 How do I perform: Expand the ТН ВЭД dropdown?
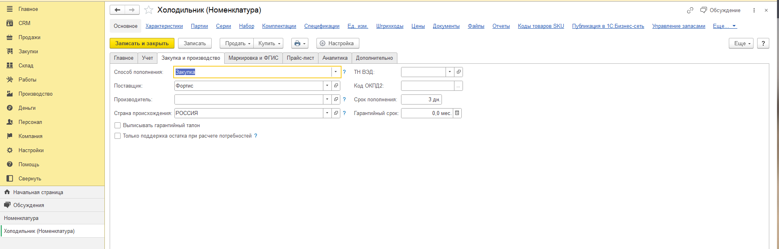(x=450, y=72)
